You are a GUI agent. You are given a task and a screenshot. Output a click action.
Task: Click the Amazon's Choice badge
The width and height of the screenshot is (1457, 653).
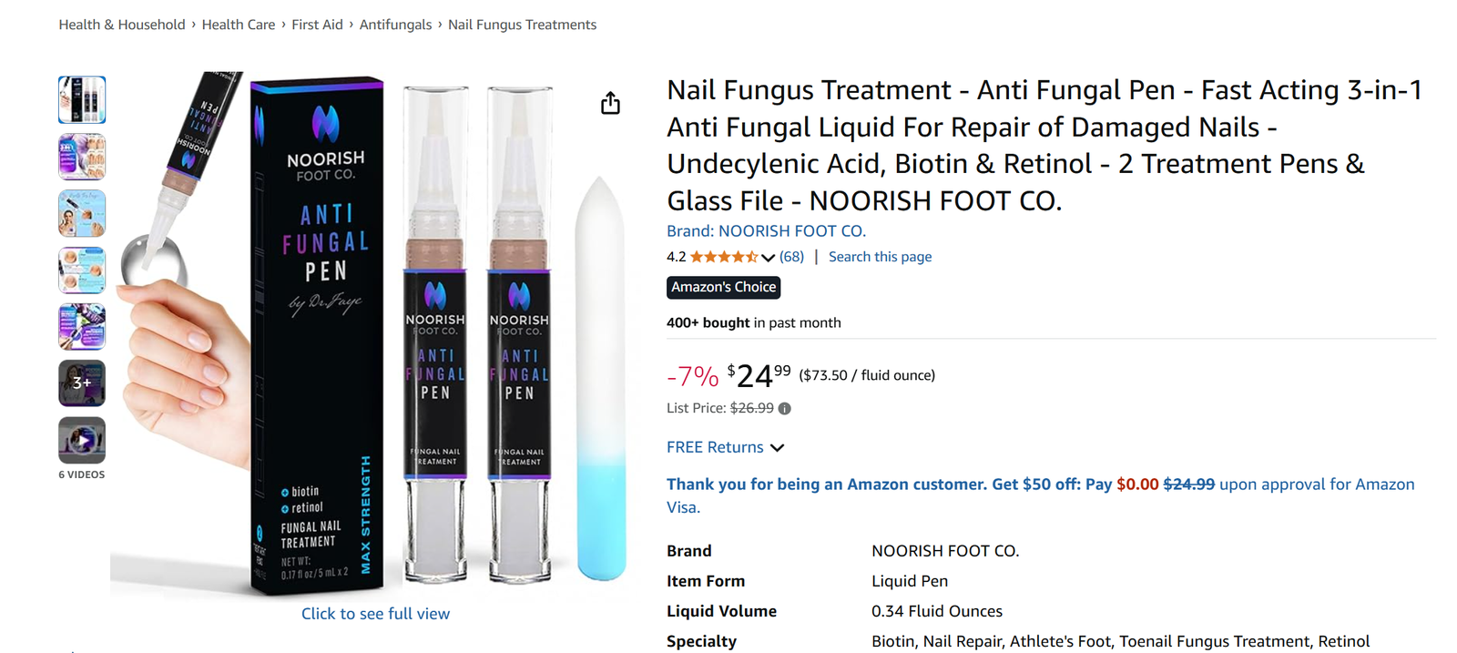coord(723,287)
